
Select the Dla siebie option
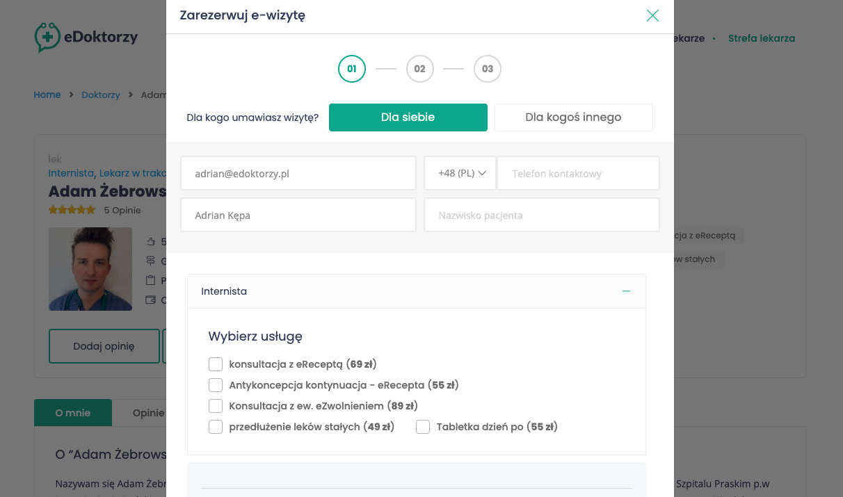coord(408,117)
